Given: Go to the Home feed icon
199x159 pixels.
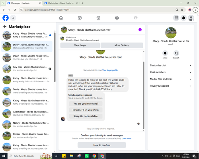Looking at the screenshot, I should [61, 18].
